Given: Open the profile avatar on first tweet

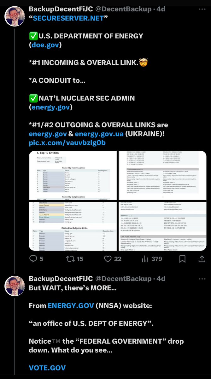Looking at the screenshot, I should point(14,15).
